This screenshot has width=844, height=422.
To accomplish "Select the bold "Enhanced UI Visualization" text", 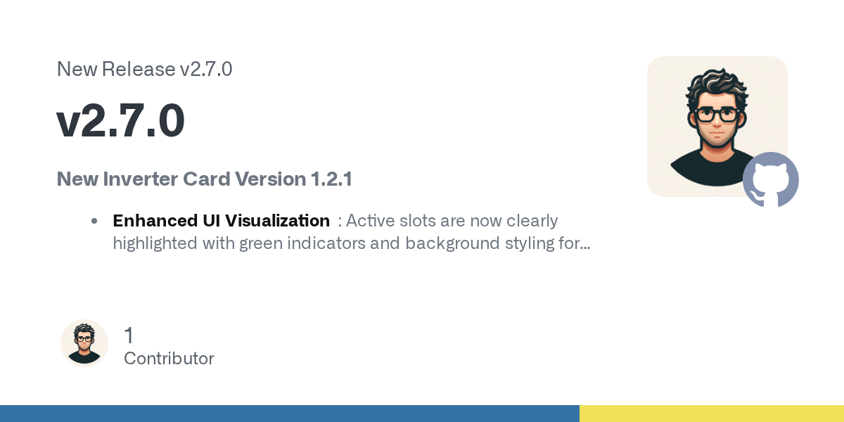I will pyautogui.click(x=221, y=221).
